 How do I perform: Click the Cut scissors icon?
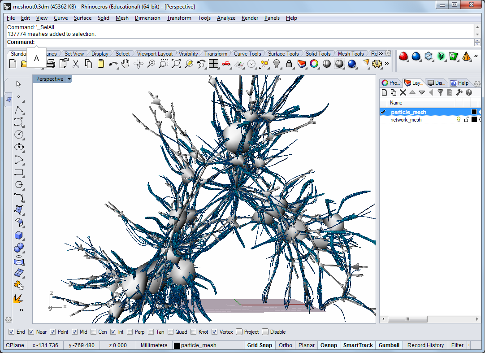76,64
